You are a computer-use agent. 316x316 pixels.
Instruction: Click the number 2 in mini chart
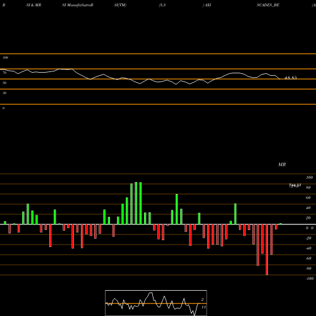[202, 300]
